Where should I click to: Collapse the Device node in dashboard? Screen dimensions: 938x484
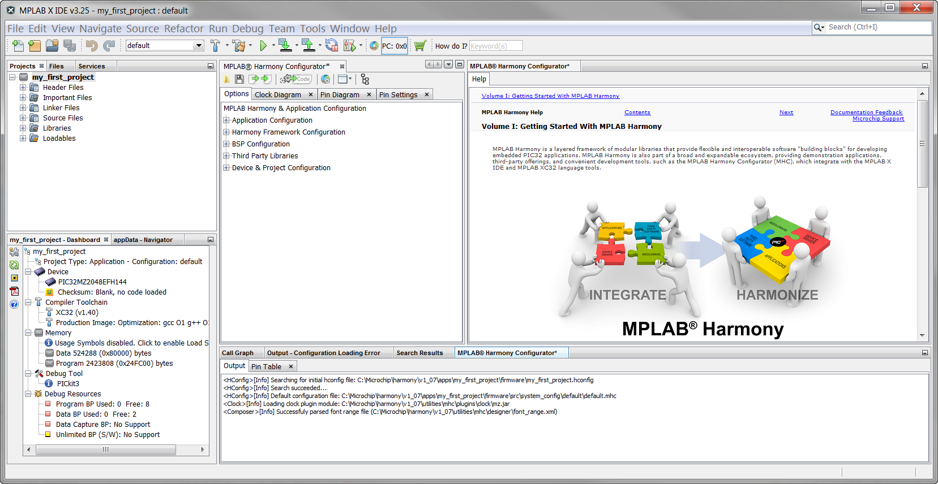pyautogui.click(x=28, y=272)
